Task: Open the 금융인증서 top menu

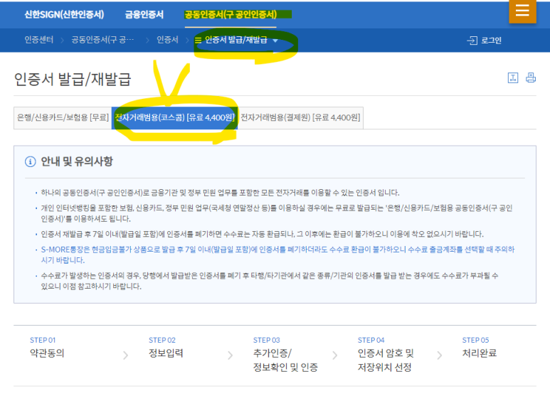Action: [144, 14]
